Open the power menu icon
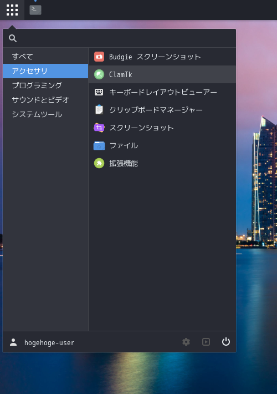Image resolution: width=277 pixels, height=394 pixels. coord(226,342)
